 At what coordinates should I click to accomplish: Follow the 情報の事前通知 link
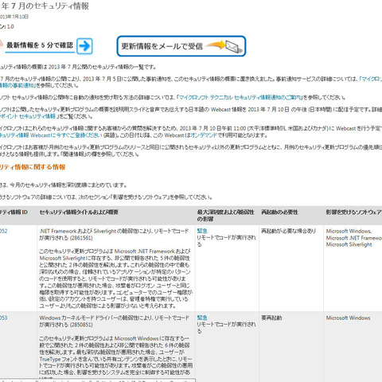17,85
